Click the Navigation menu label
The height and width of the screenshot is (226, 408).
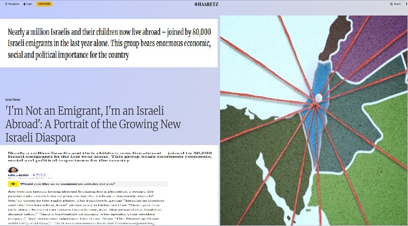(14, 4)
